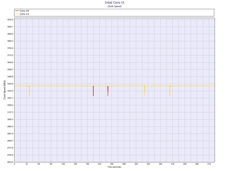The width and height of the screenshot is (229, 171).
Task: Click the first yellow dip near 38 seconds
Action: pyautogui.click(x=29, y=91)
